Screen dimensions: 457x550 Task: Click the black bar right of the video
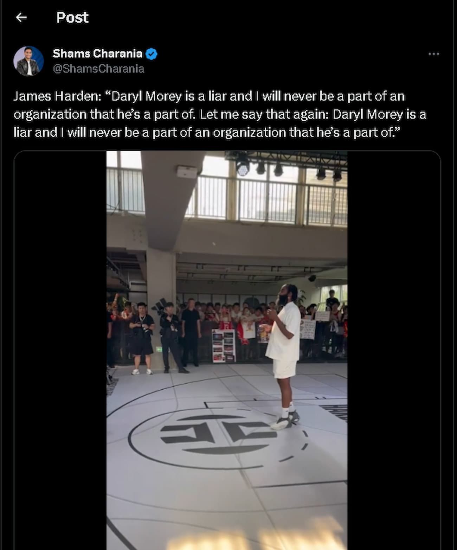click(394, 350)
